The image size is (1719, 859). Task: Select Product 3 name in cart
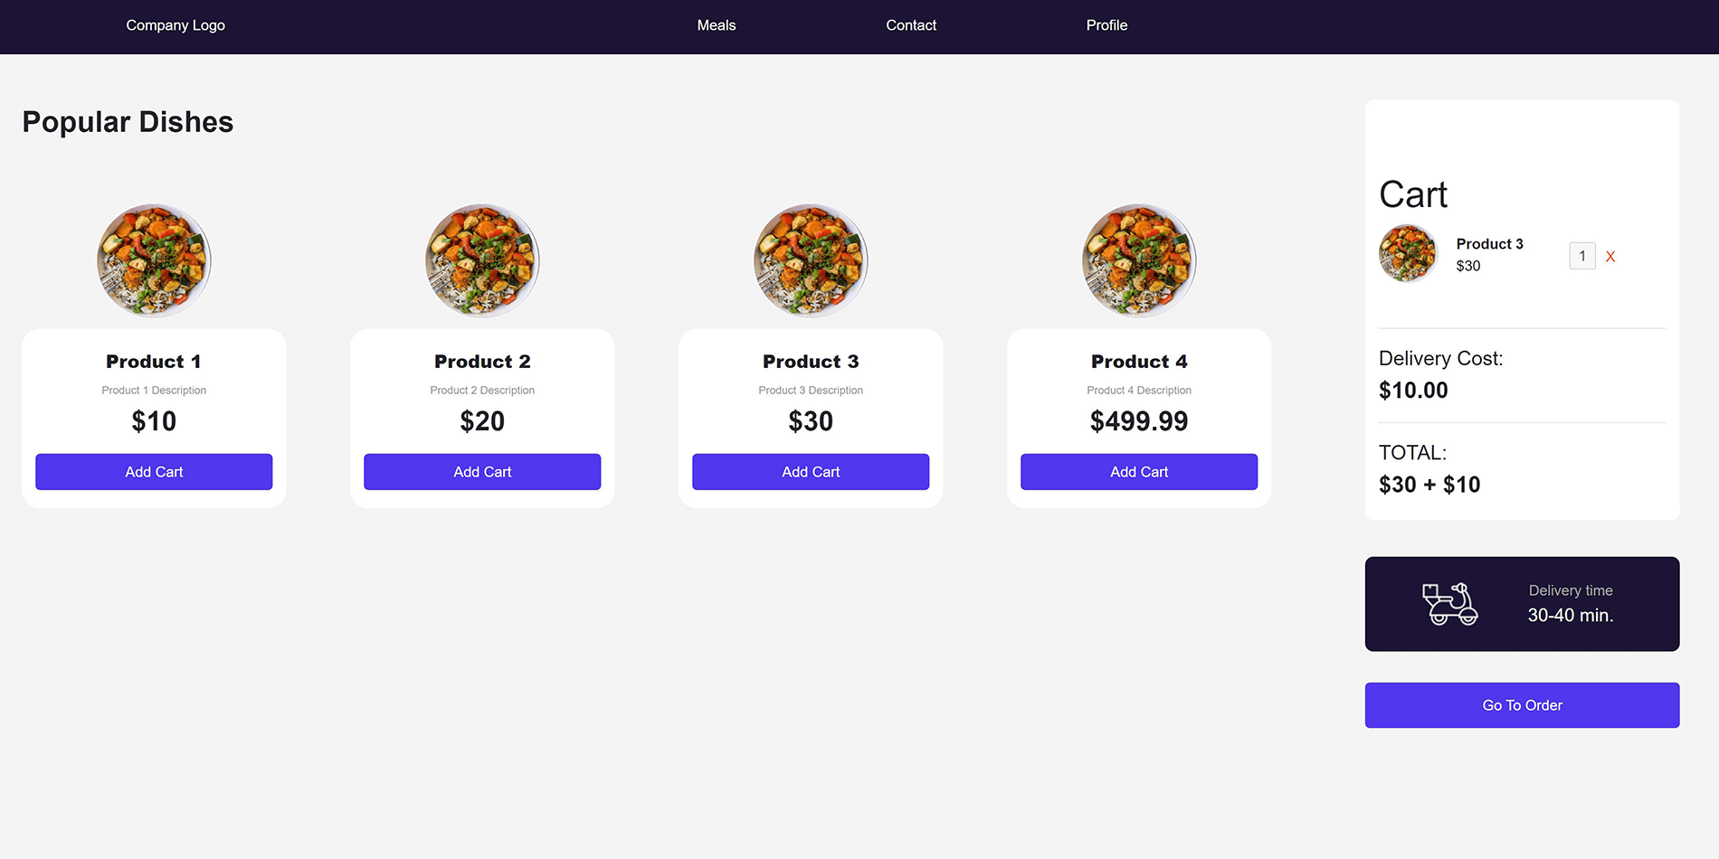pyautogui.click(x=1489, y=244)
